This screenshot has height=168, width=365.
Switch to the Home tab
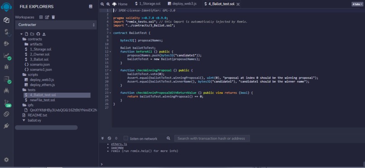[x=120, y=4]
